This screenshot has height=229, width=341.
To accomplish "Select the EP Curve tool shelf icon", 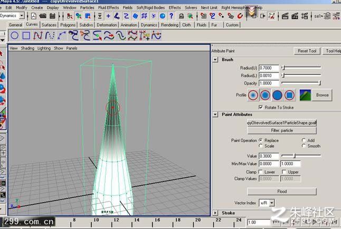I will click(x=50, y=35).
